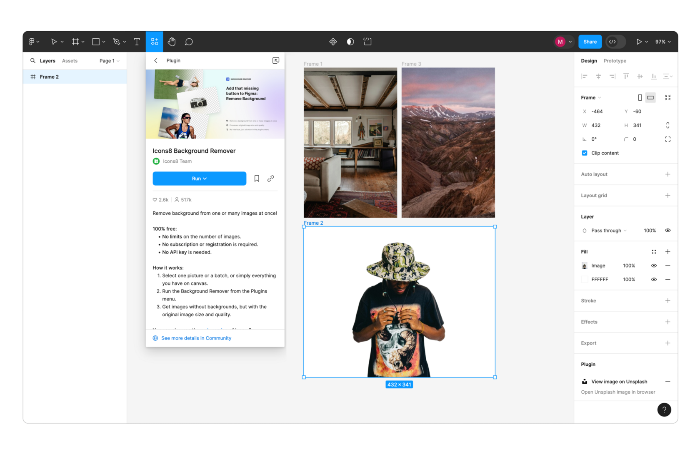Click the Image fill thumbnail swatch
The height and width of the screenshot is (454, 700).
pos(585,266)
